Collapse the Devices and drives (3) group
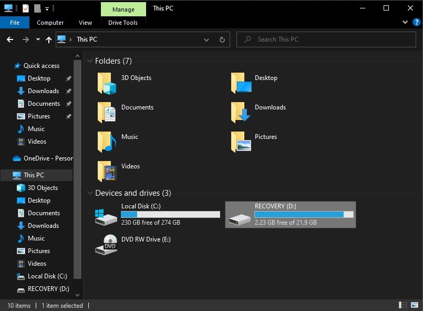423x311 pixels. tap(90, 193)
